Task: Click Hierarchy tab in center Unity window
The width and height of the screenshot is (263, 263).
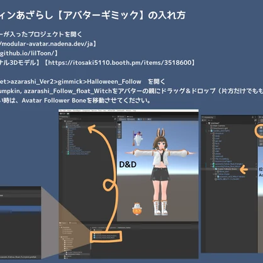Action: (64, 116)
